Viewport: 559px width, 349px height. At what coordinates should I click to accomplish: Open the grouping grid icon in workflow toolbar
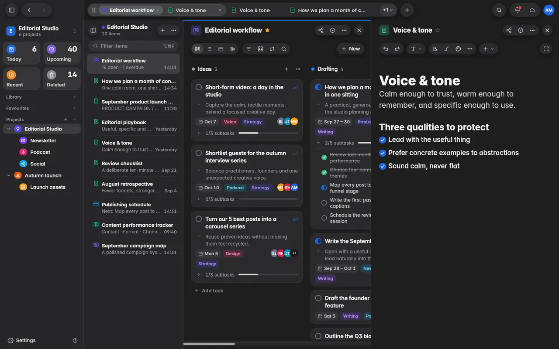coord(260,49)
